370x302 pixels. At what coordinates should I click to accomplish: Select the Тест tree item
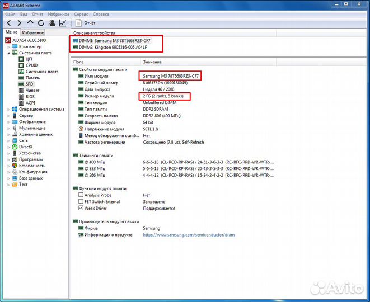[x=20, y=185]
